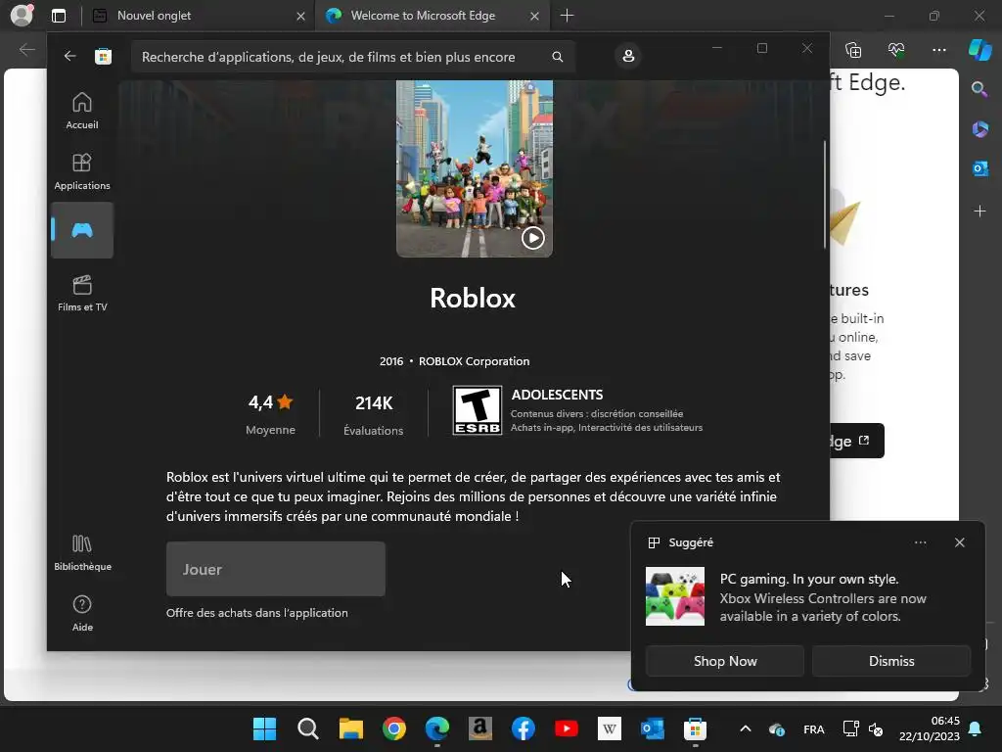
Task: Close the Nouvel onglet tab
Action: pyautogui.click(x=300, y=16)
